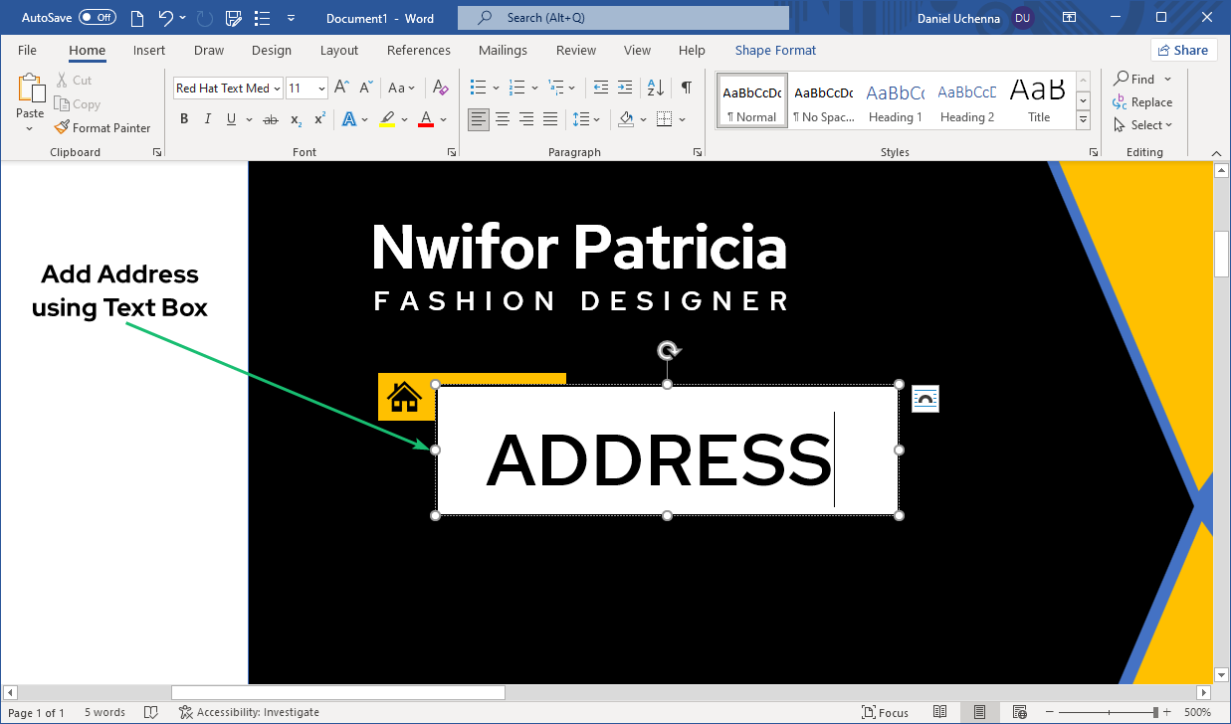Click the Format Painter brush icon

pos(61,127)
